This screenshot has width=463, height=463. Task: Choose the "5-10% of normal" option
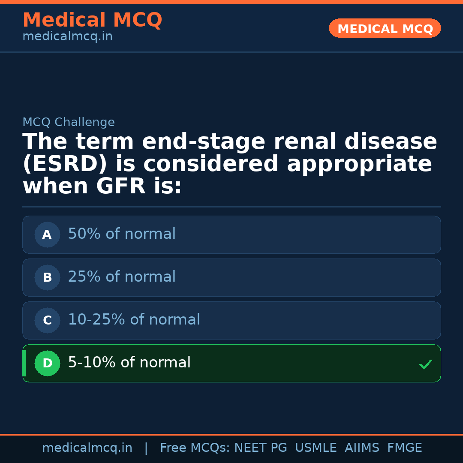[129, 363]
